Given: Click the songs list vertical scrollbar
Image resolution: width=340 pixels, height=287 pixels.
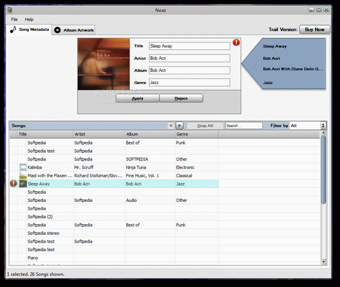Looking at the screenshot, I should 324,170.
